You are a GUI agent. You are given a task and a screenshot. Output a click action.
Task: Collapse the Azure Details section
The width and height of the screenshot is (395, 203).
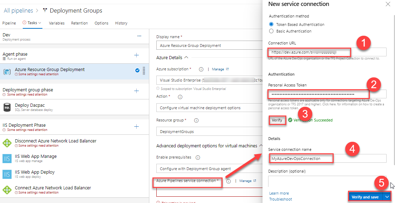click(x=186, y=57)
